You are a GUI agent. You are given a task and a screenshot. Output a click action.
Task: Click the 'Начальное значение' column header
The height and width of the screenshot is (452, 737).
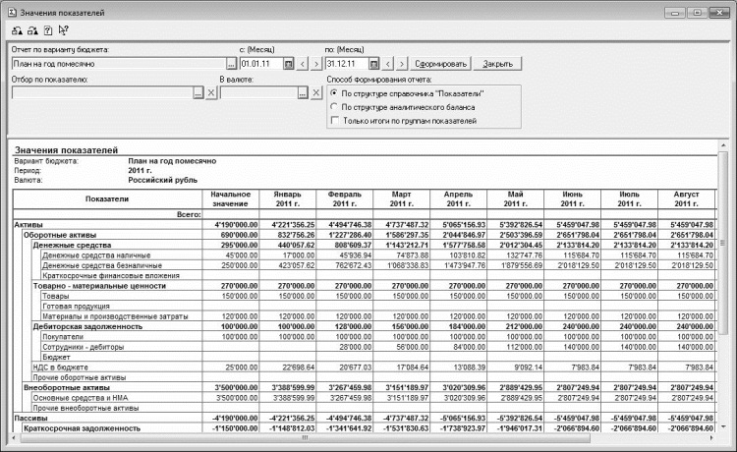click(230, 199)
